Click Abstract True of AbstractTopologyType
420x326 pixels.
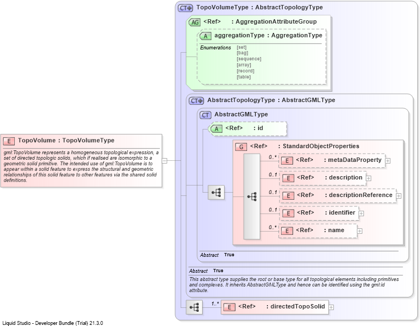pos(206,271)
